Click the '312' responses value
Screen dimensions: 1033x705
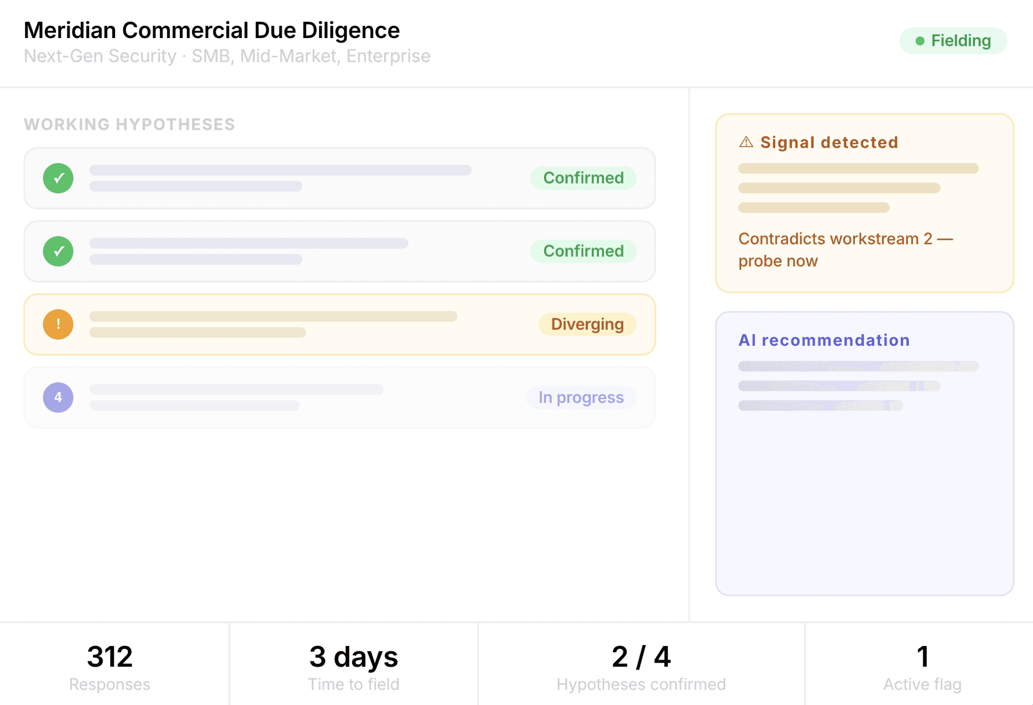[x=110, y=656]
